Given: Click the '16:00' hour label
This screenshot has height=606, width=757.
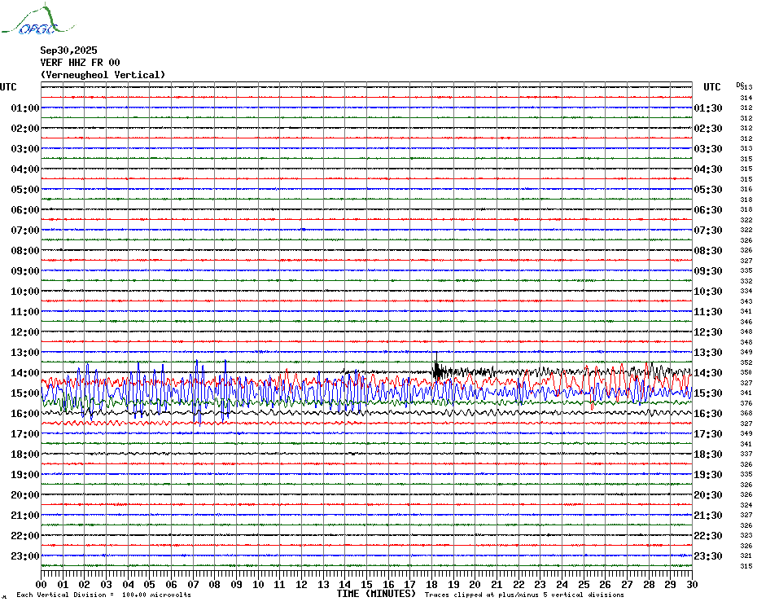Looking at the screenshot, I should [25, 413].
